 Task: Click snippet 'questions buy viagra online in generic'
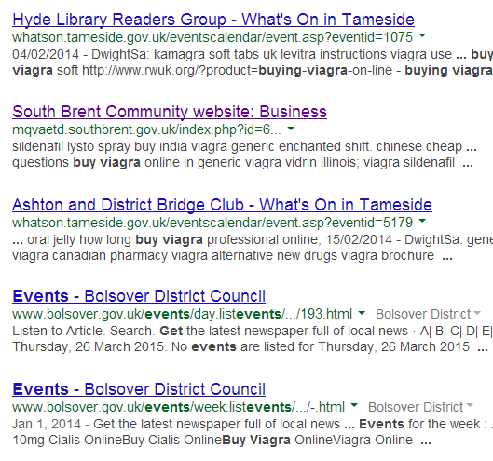(x=242, y=163)
